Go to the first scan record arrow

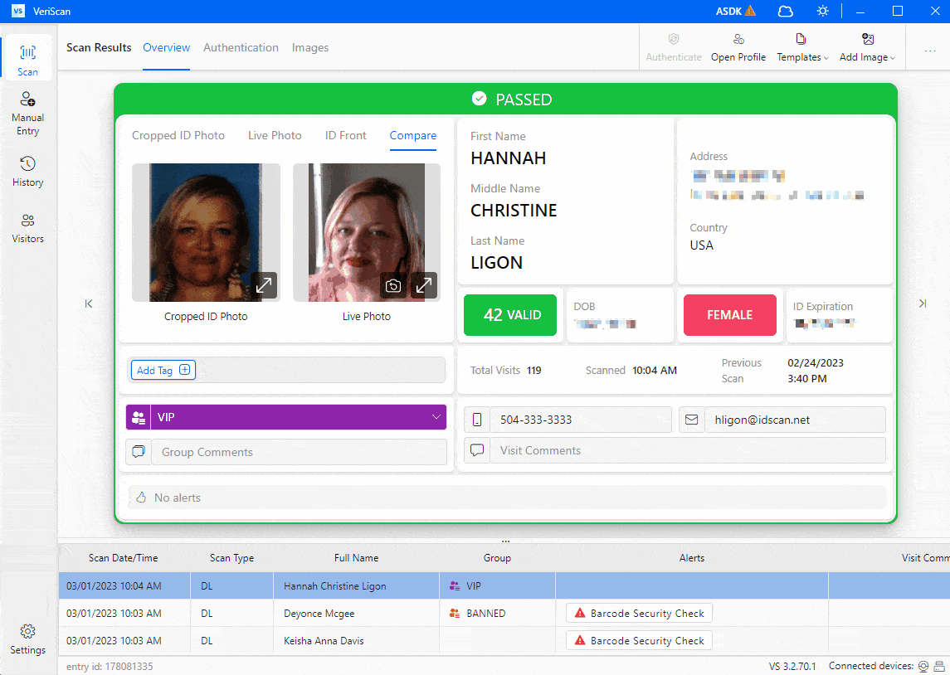pyautogui.click(x=89, y=304)
